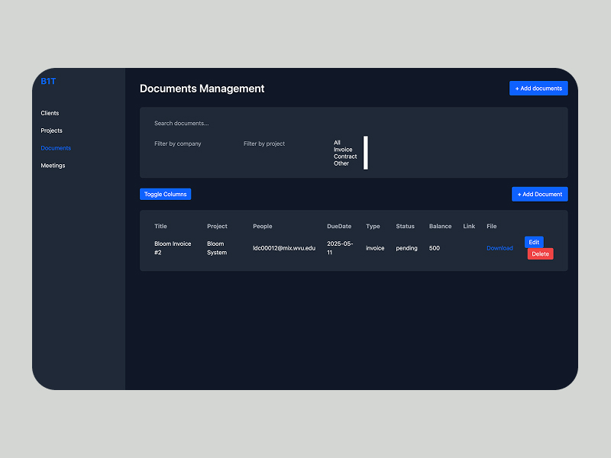This screenshot has width=611, height=458.
Task: Edit the Bloom Invoice #2 document
Action: click(x=534, y=242)
